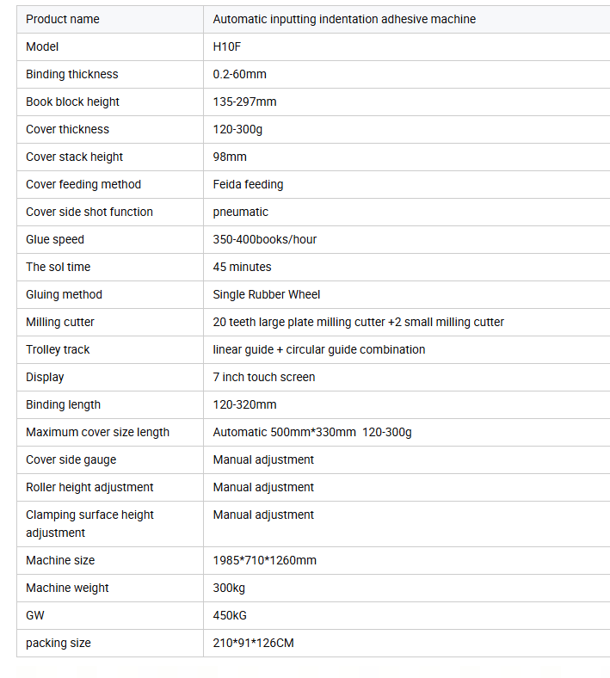Click the 'Roller height adjustment' label
The width and height of the screenshot is (610, 678).
click(x=89, y=487)
